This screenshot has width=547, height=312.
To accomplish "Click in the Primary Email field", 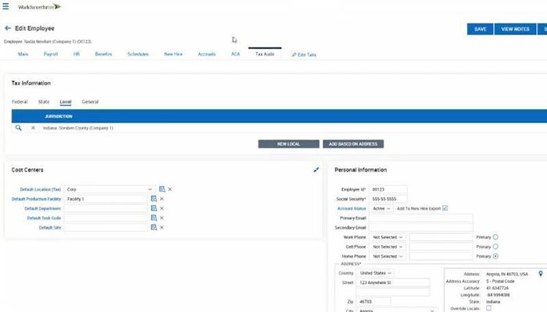I will pyautogui.click(x=420, y=218).
